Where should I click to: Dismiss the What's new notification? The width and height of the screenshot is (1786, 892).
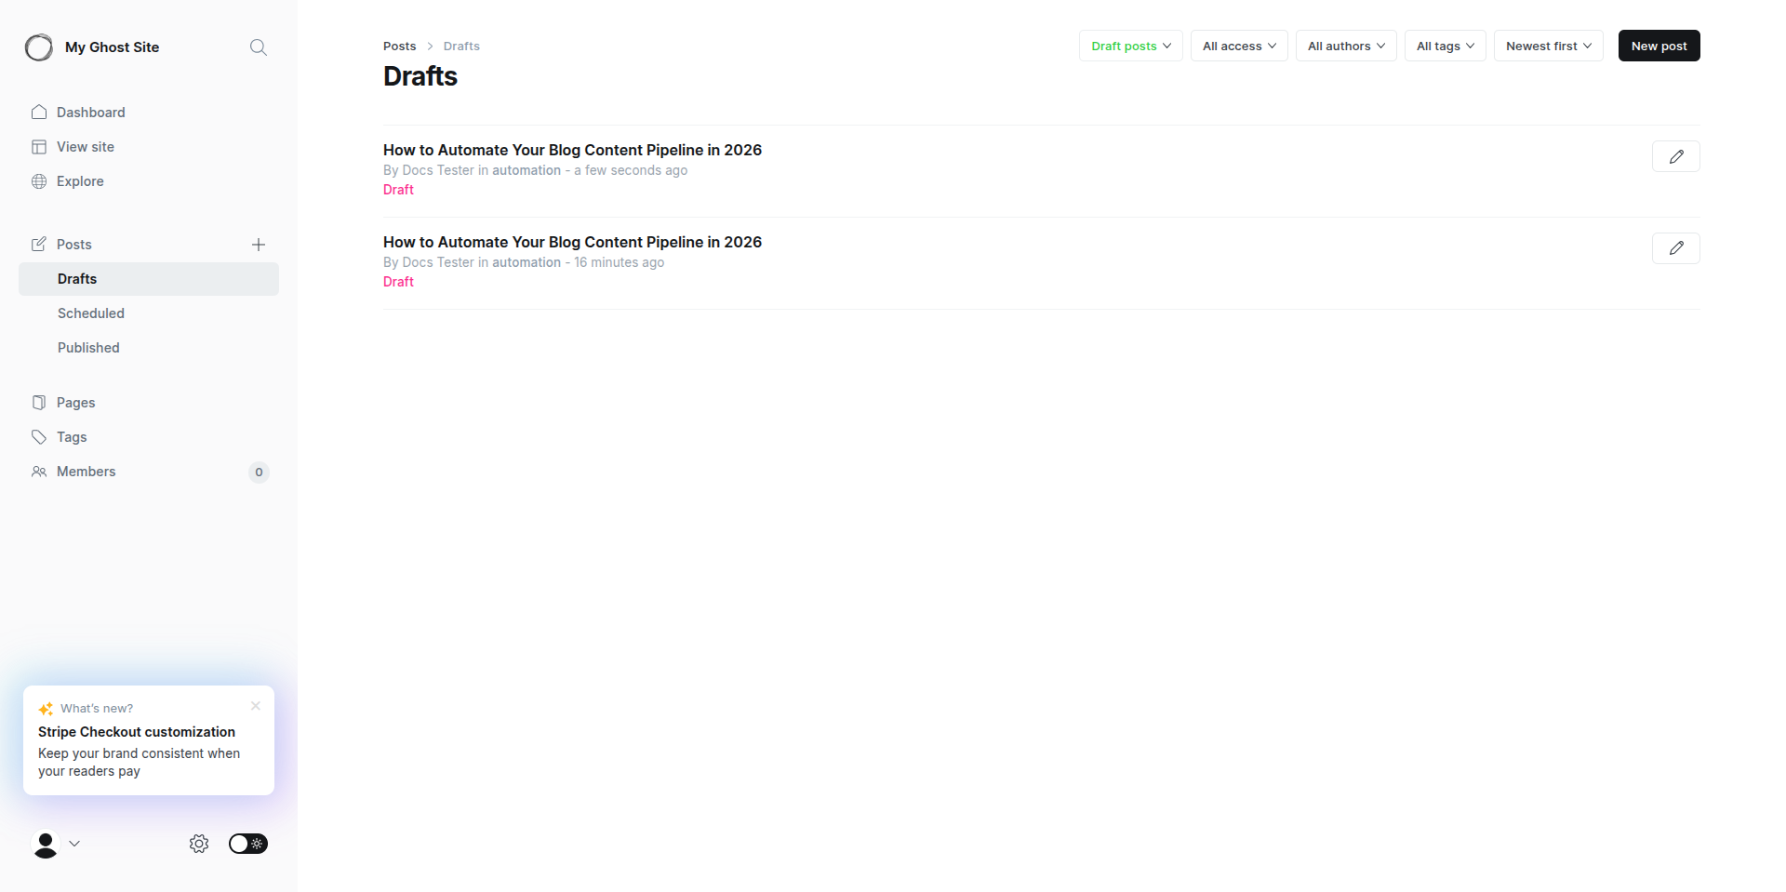[256, 706]
